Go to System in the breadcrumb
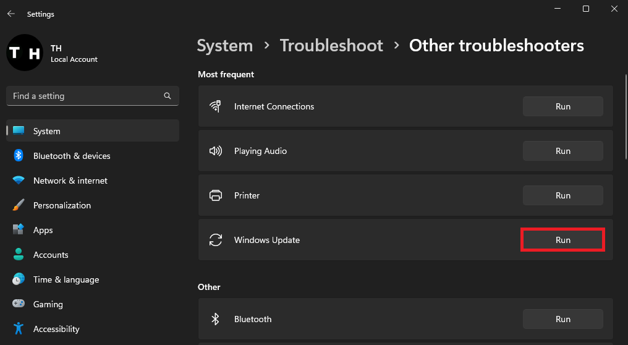 (x=225, y=46)
